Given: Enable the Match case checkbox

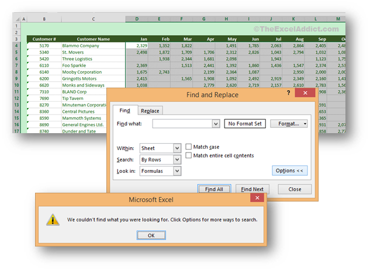Looking at the screenshot, I should (x=188, y=147).
